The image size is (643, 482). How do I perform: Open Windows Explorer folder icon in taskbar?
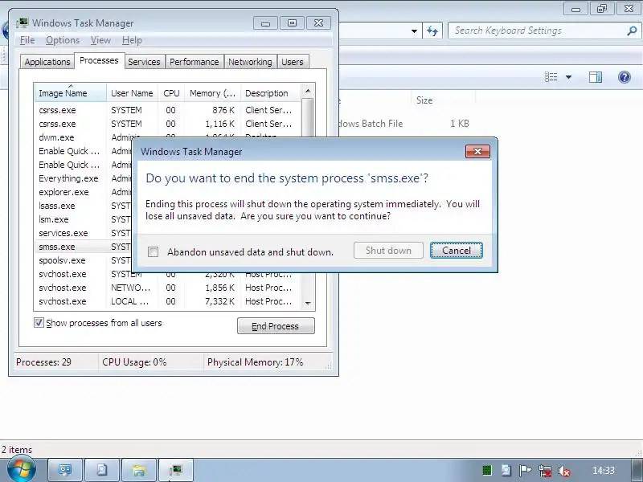139,470
